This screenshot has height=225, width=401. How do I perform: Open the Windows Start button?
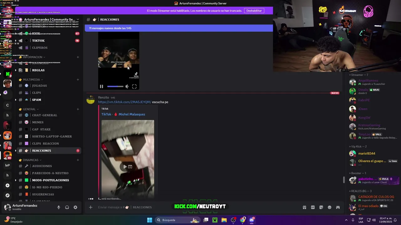149,220
